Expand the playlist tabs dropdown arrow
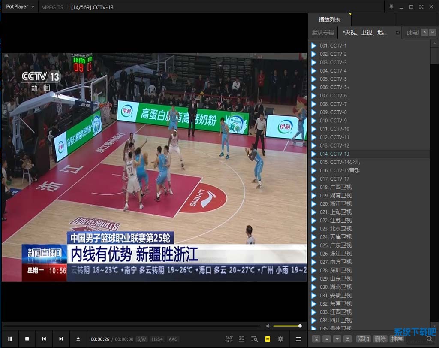The width and height of the screenshot is (439, 348). [433, 33]
